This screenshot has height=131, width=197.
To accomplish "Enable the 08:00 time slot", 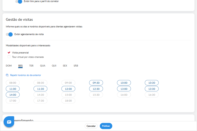I will 13,83.
